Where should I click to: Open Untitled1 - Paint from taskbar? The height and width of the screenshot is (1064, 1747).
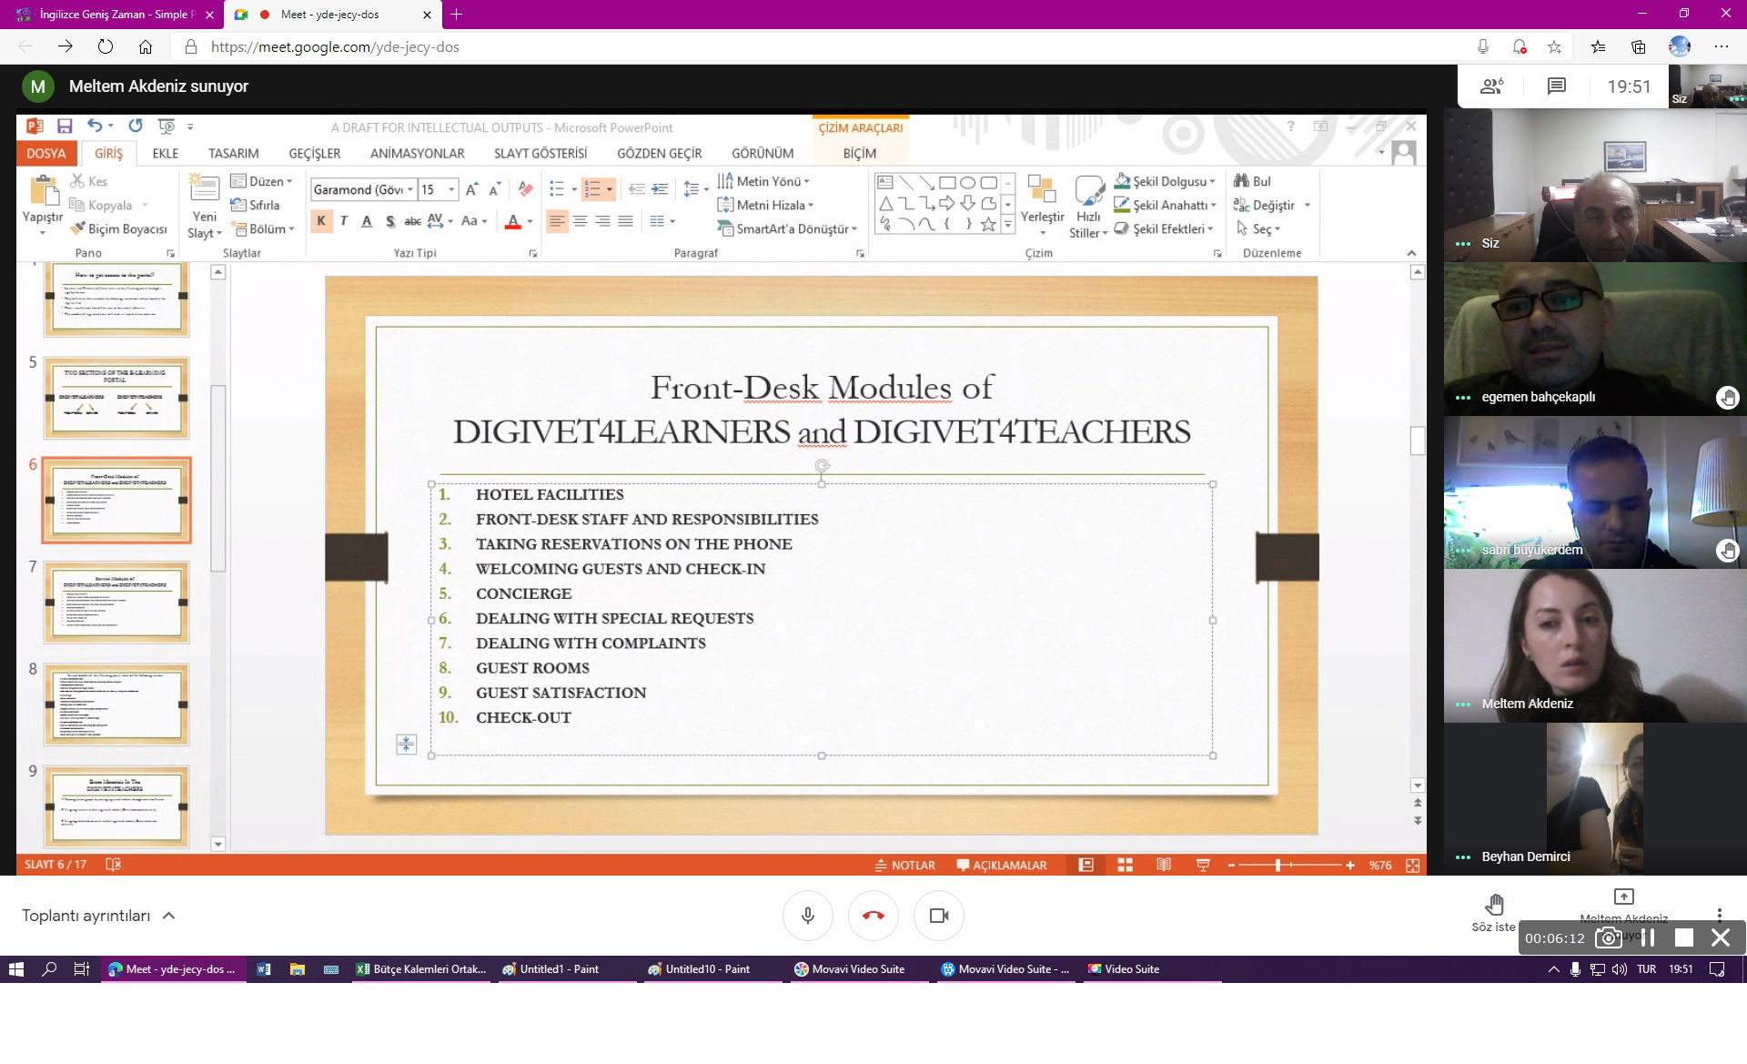coord(550,969)
